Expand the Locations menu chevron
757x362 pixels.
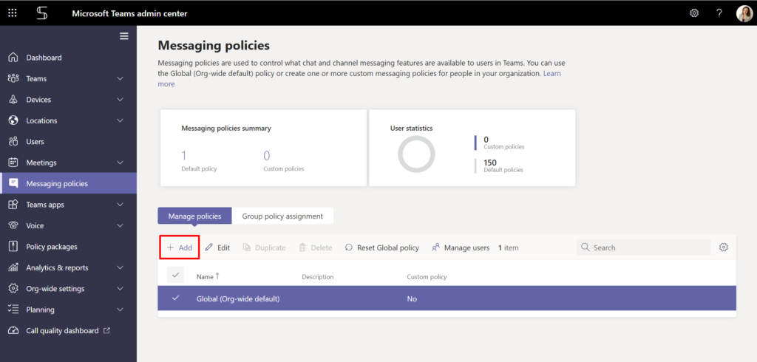pyautogui.click(x=120, y=120)
